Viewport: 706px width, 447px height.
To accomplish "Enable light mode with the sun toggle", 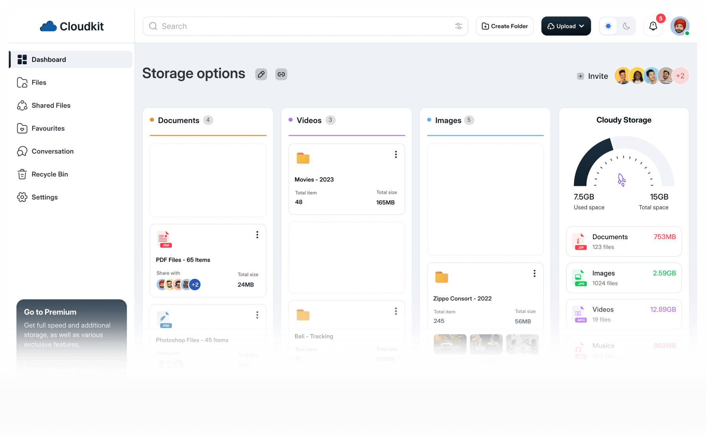I will [x=608, y=26].
